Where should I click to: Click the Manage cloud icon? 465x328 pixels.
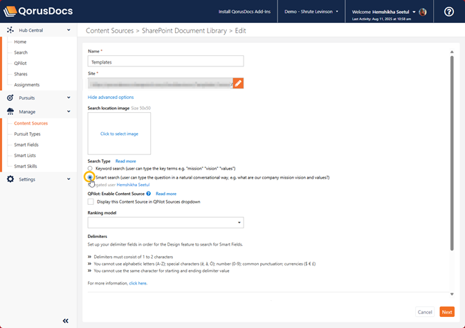pyautogui.click(x=10, y=111)
